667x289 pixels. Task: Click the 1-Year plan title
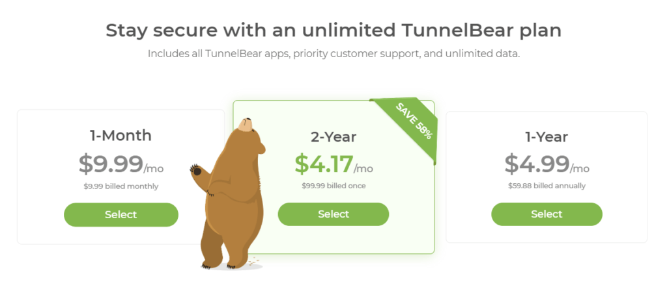[x=546, y=136]
